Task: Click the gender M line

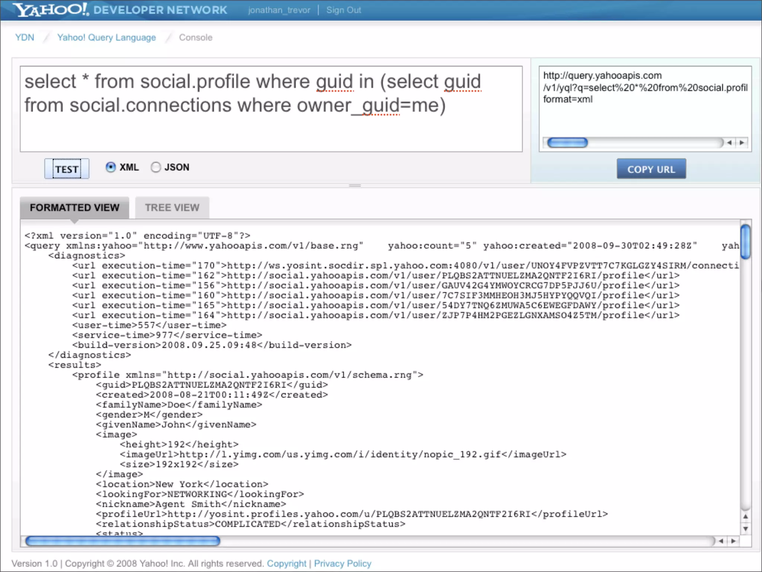Action: pyautogui.click(x=149, y=414)
